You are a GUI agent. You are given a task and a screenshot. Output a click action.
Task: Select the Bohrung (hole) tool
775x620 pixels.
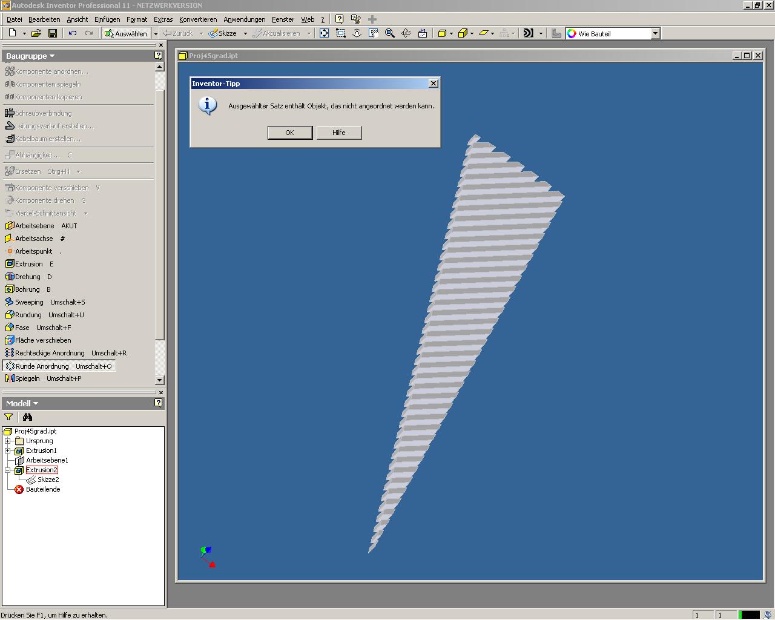pos(27,289)
